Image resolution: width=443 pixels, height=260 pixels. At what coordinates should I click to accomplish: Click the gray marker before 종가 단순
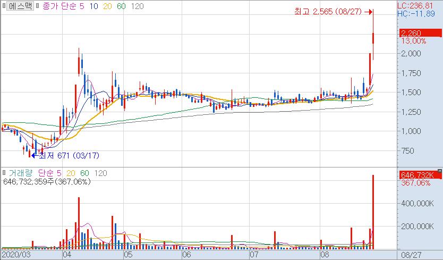point(38,6)
